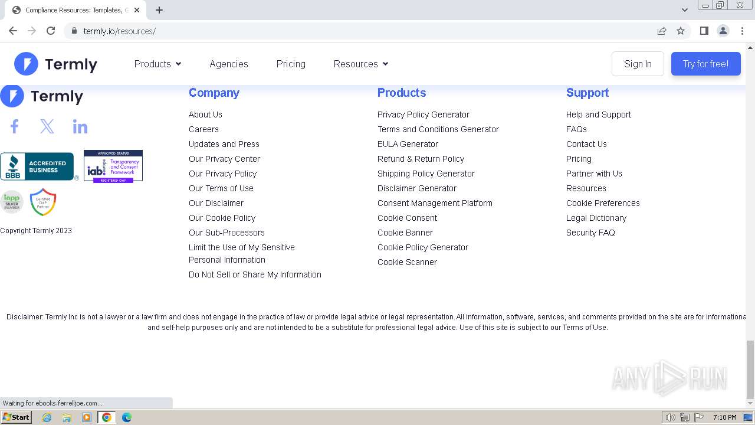Open Cookie Scanner link

407,262
